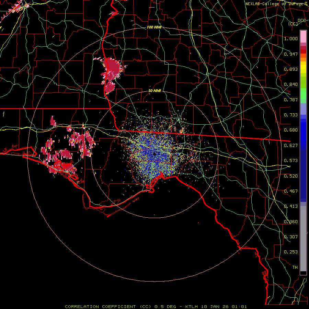Pick the light pink color bar segment
The image size is (309, 309).
point(303,36)
